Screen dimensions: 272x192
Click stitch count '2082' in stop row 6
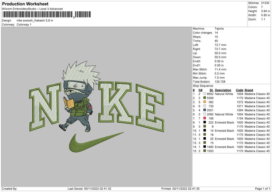210,115
